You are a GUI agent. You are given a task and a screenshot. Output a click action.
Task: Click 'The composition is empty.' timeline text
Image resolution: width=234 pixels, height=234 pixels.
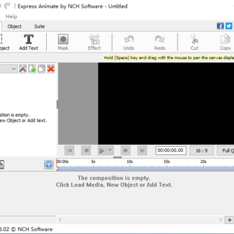pos(114,178)
